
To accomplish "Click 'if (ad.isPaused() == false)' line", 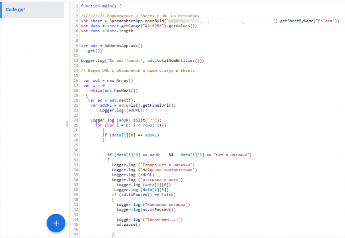I will [143, 195].
